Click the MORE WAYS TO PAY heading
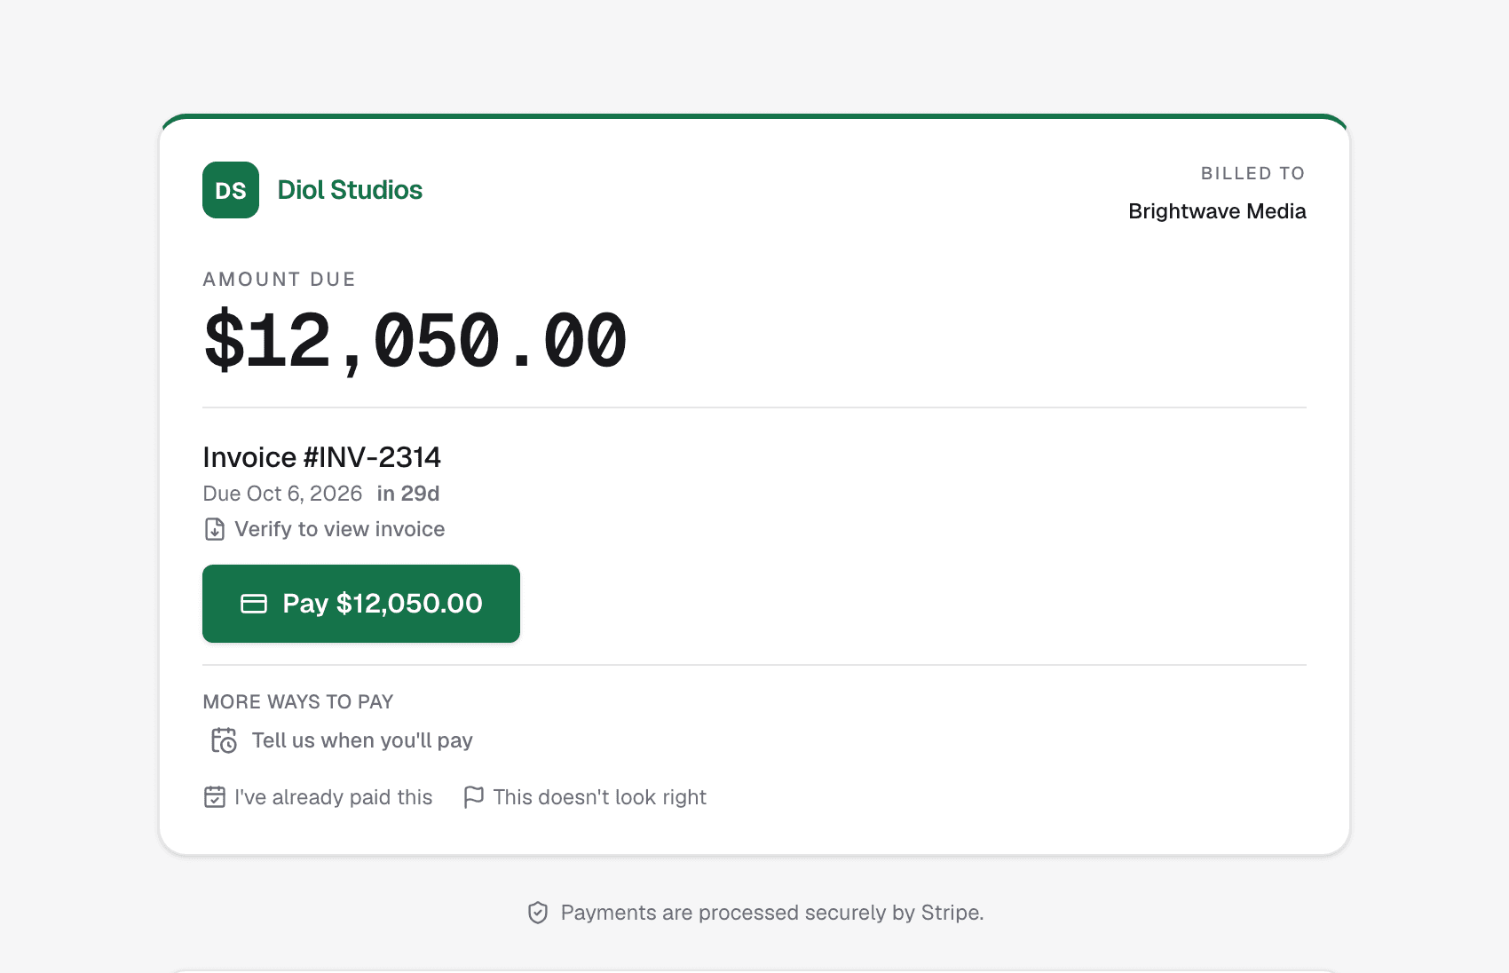Image resolution: width=1509 pixels, height=973 pixels. (x=298, y=702)
